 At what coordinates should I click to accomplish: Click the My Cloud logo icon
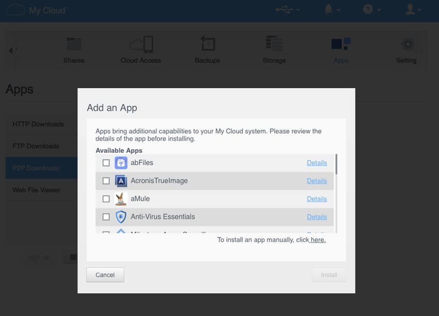[x=15, y=10]
